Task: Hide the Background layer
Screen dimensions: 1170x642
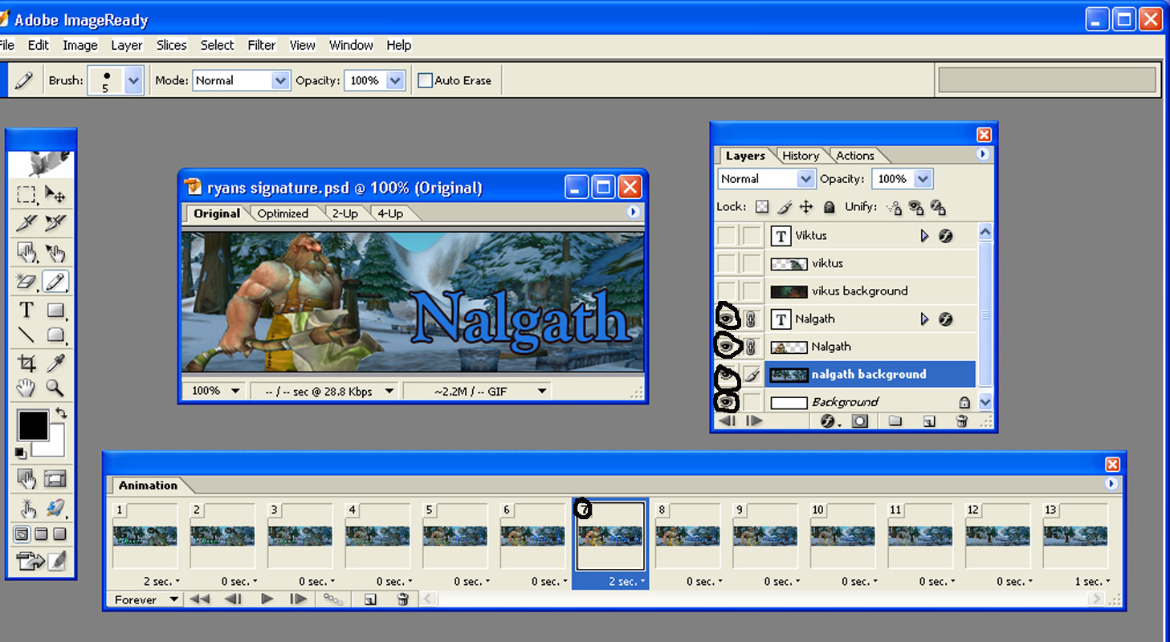Action: tap(726, 401)
